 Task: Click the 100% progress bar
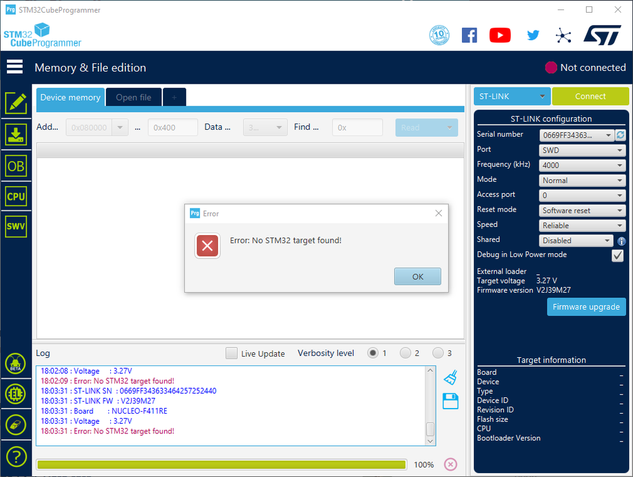(221, 464)
